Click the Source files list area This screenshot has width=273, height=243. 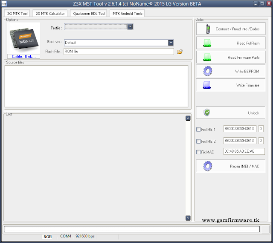tap(96, 87)
